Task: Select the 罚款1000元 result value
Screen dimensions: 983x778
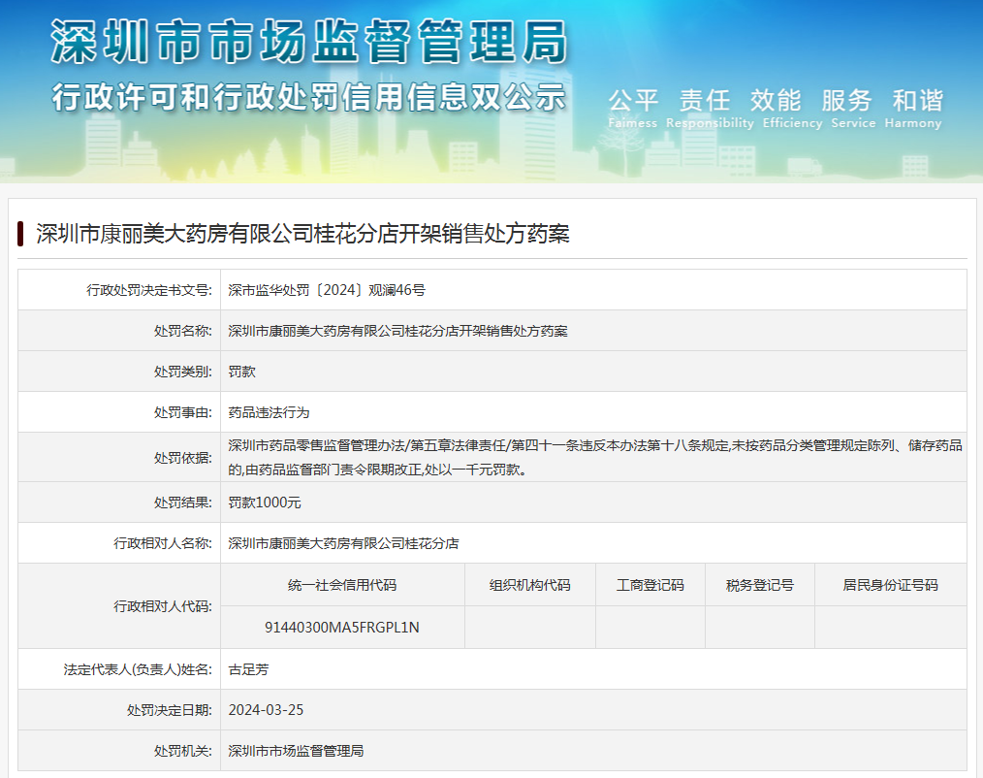Action: pyautogui.click(x=265, y=502)
